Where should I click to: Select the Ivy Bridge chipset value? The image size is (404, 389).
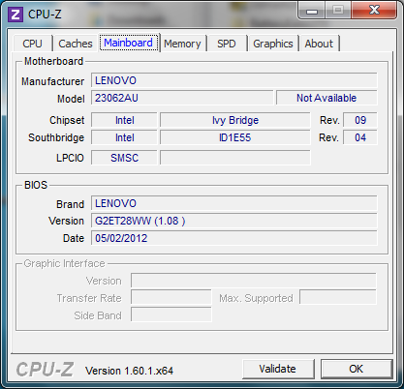pyautogui.click(x=235, y=120)
